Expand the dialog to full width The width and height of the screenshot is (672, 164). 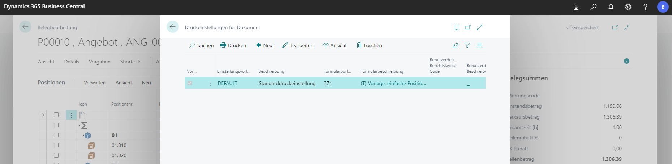pos(480,27)
